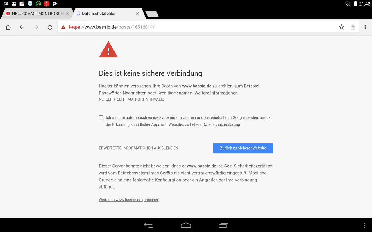Open the play-check notification icon
This screenshot has width=372, height=232.
tap(55, 4)
